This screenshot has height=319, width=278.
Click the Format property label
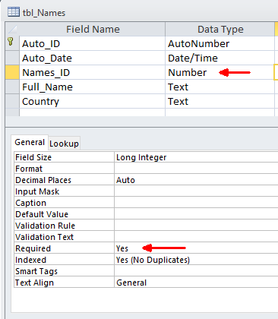pyautogui.click(x=64, y=169)
